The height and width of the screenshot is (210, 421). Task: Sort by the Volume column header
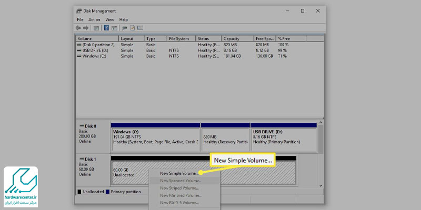point(97,38)
